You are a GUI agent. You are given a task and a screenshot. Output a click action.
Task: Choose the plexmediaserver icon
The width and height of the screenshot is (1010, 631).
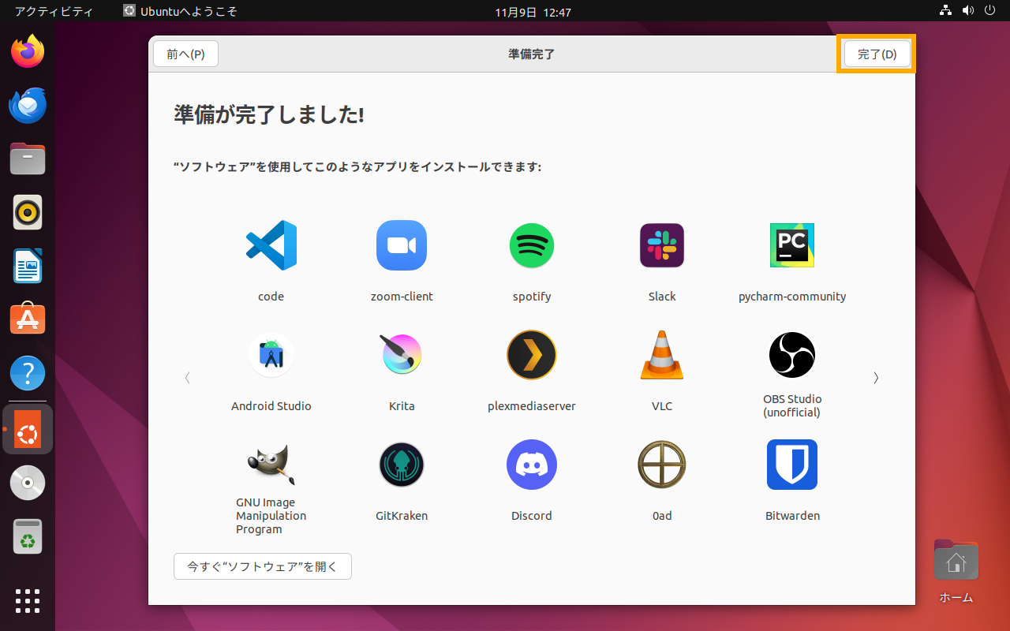pos(532,355)
